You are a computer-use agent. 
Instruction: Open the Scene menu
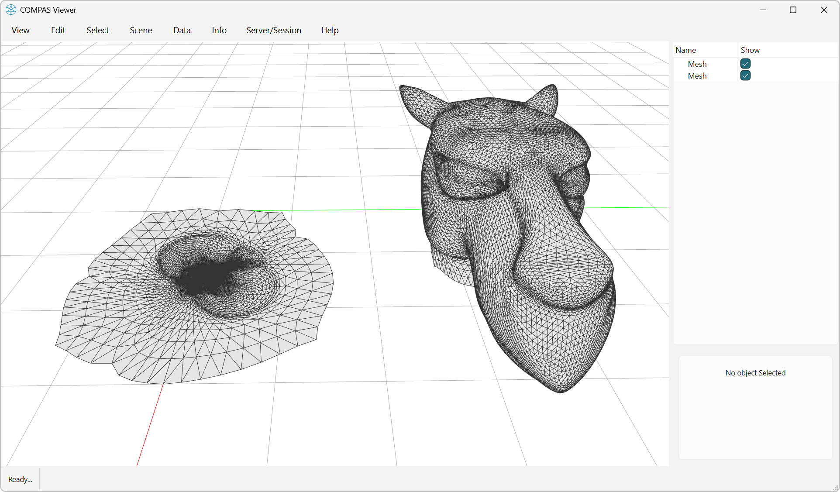(141, 30)
